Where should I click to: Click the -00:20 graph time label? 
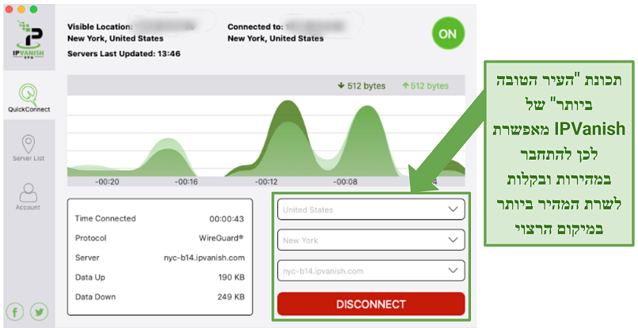click(x=107, y=182)
